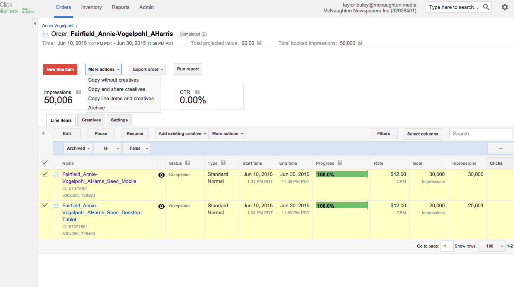
Task: Open the Export order dropdown
Action: 147,70
